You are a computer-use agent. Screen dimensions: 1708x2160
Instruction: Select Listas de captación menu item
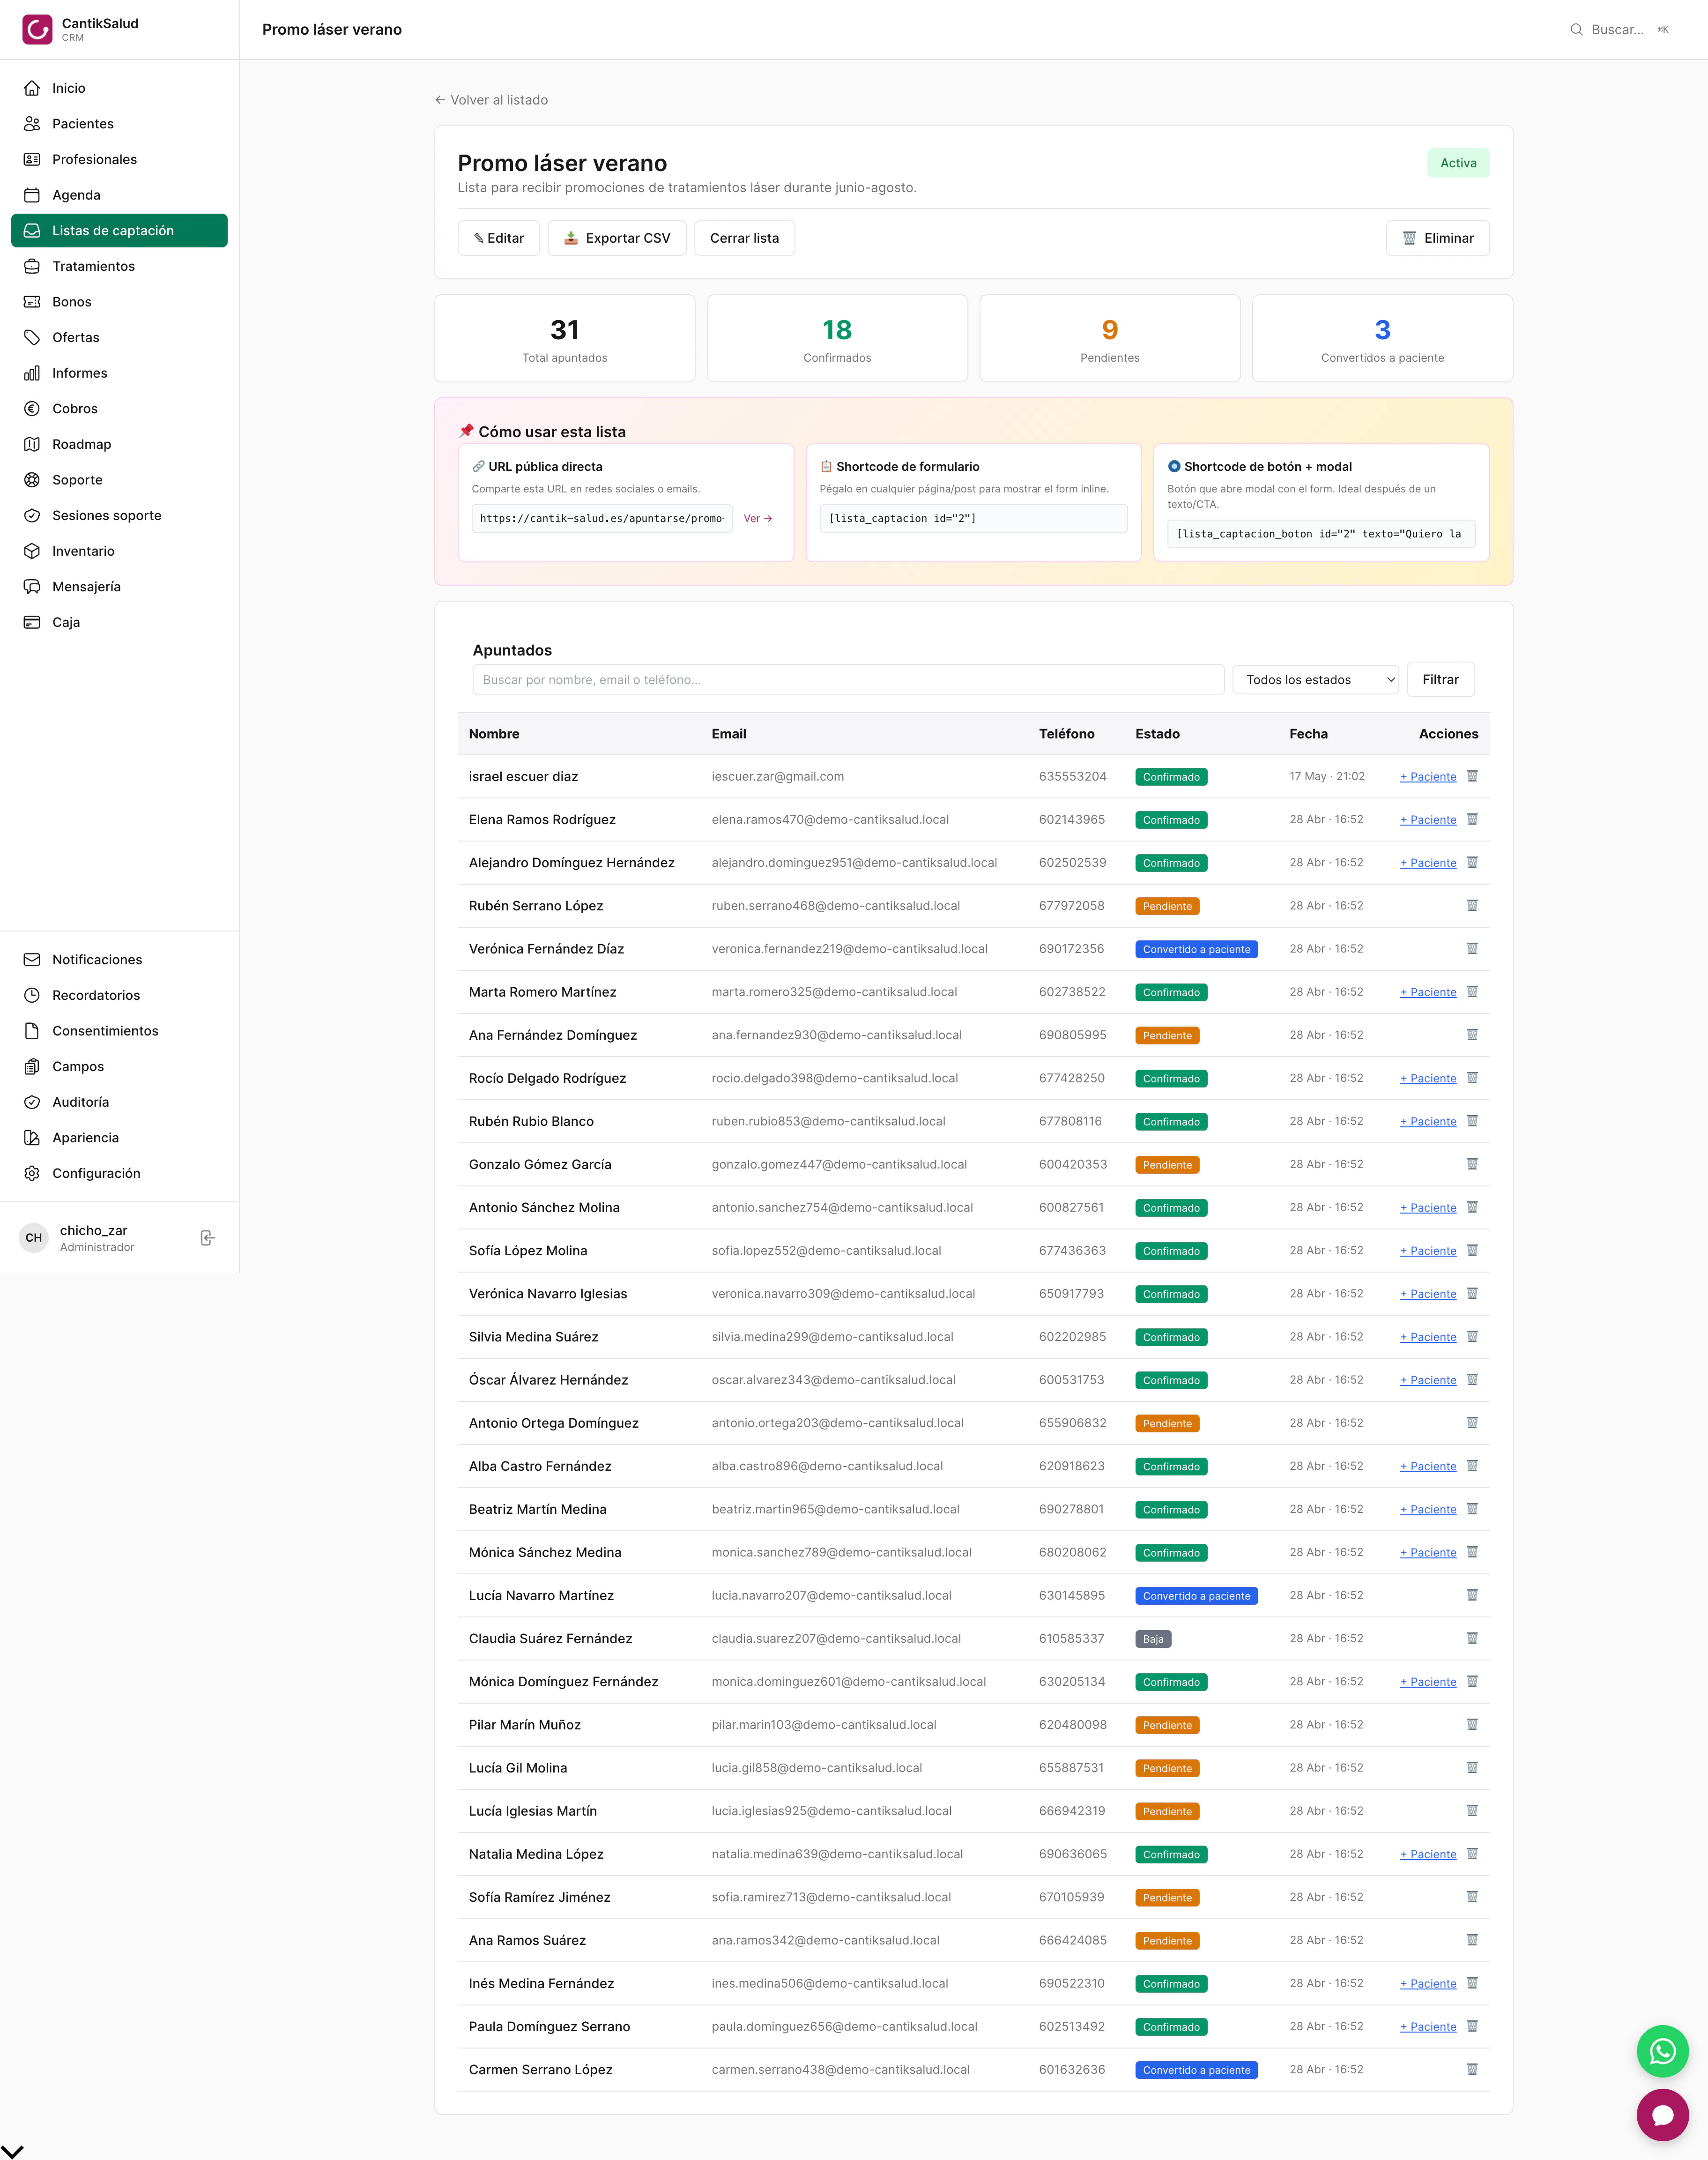[x=119, y=230]
